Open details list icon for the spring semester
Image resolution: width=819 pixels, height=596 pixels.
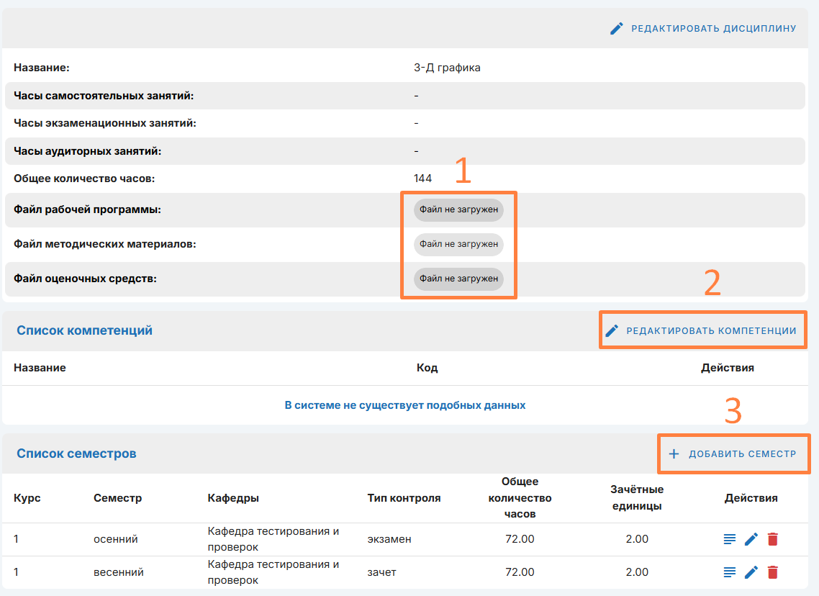click(x=730, y=572)
